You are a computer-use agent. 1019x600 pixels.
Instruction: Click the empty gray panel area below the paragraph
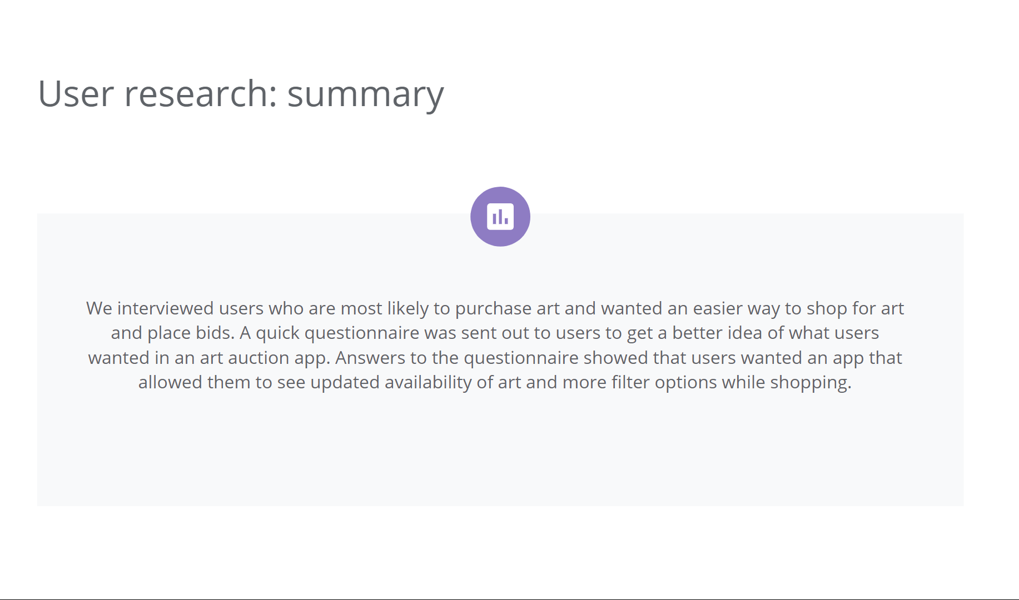pos(500,456)
